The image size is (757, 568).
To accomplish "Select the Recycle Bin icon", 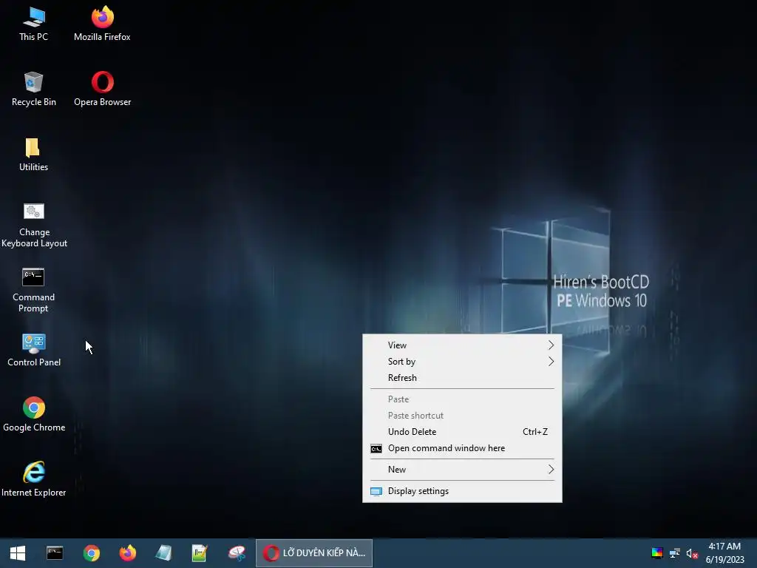I will pos(34,89).
